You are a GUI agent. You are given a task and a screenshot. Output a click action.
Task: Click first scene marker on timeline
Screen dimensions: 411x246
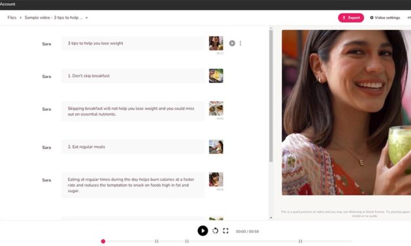(157, 241)
